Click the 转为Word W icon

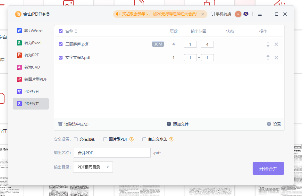coord(19,31)
